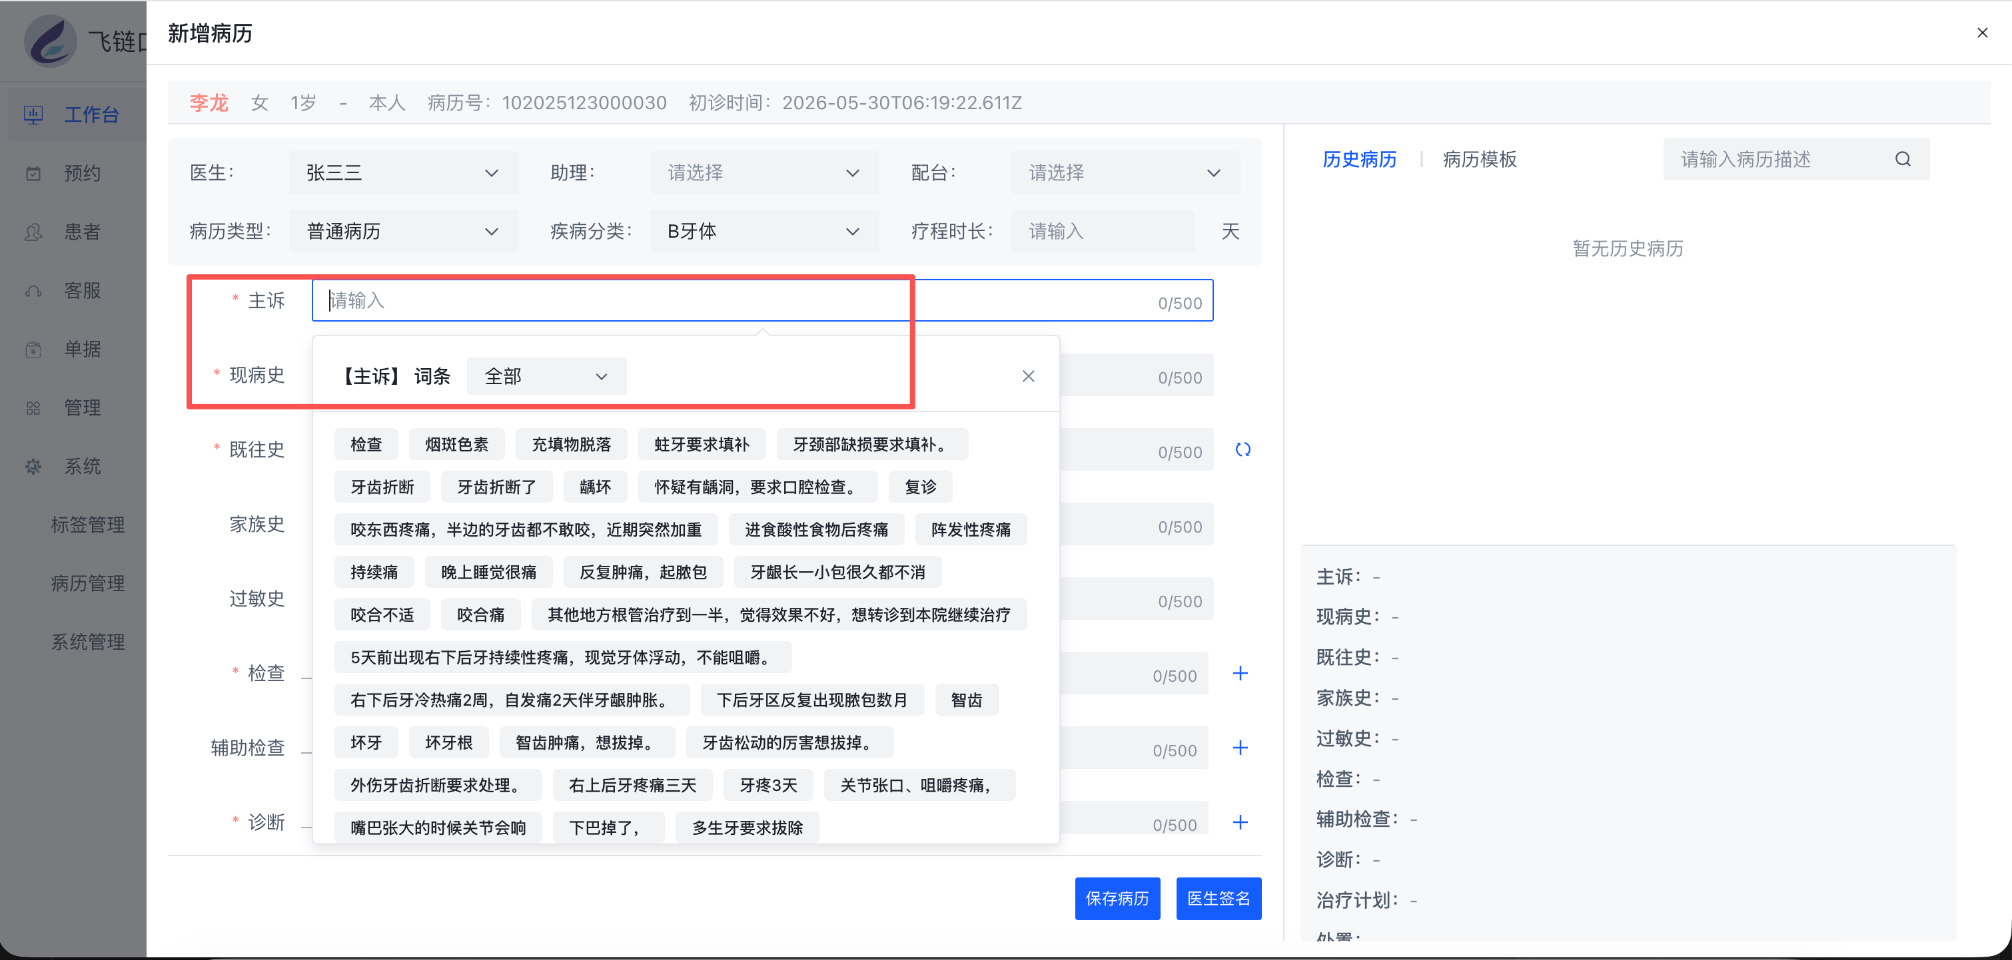Viewport: 2012px width, 960px height.
Task: Select the 牙齿折断了 phrase tag
Action: coord(497,487)
